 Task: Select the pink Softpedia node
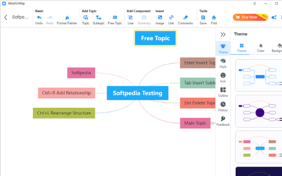[81, 73]
